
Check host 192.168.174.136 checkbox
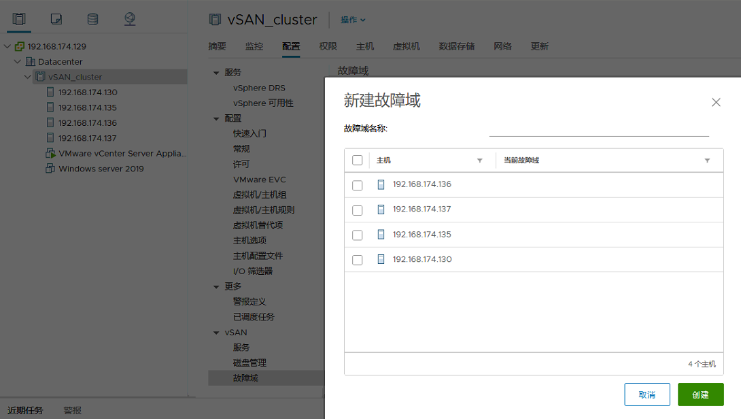(x=358, y=186)
